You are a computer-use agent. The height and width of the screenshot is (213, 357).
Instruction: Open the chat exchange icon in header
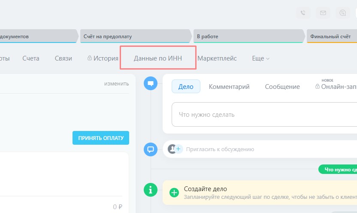pyautogui.click(x=342, y=13)
